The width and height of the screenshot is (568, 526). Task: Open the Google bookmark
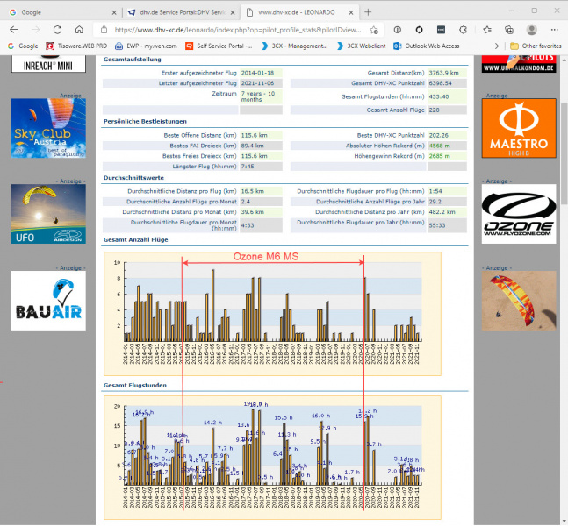(x=23, y=46)
